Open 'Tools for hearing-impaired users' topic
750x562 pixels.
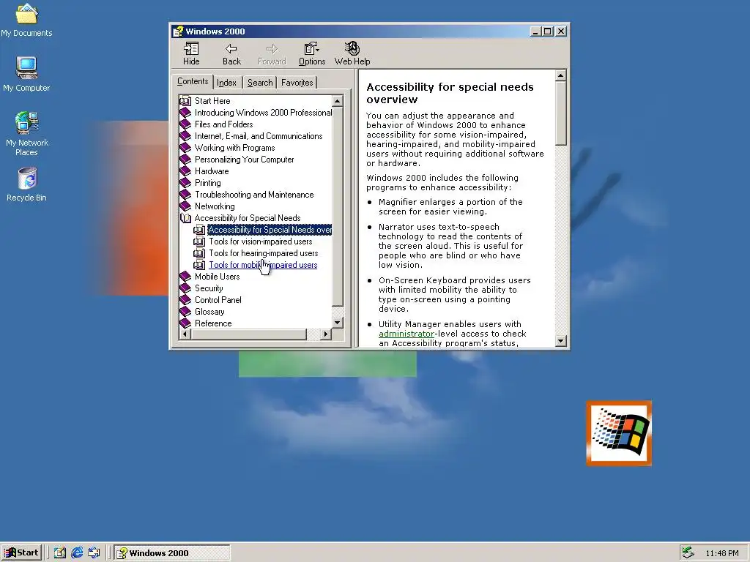tap(264, 253)
